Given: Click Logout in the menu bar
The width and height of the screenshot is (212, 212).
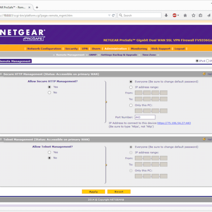Looking at the screenshot, I should pos(179,49).
